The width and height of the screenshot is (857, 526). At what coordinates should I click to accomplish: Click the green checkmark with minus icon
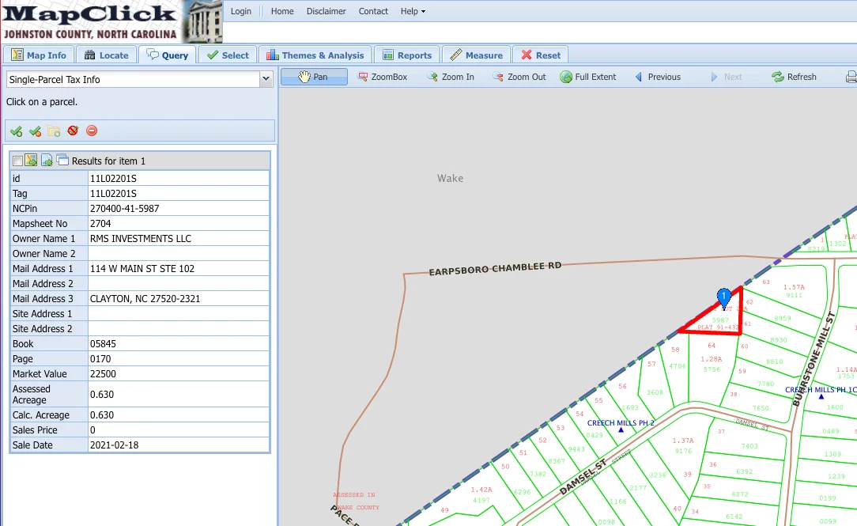35,131
